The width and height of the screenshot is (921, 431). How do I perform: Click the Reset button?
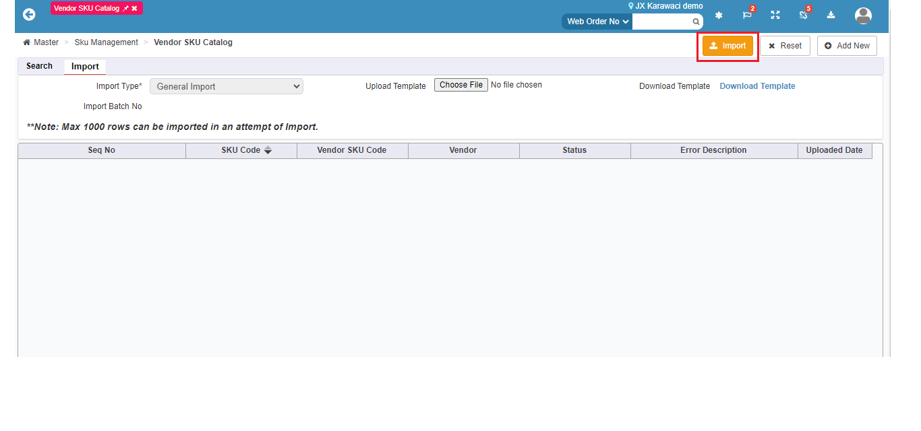[785, 46]
